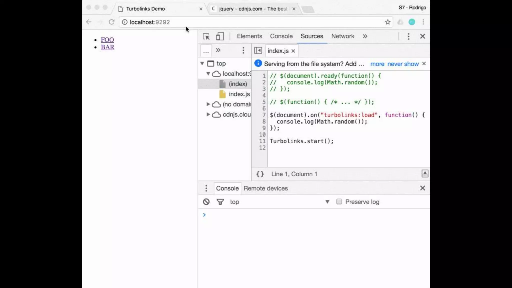Show more DevTools tabs via chevron
512x288 pixels.
pyautogui.click(x=365, y=36)
